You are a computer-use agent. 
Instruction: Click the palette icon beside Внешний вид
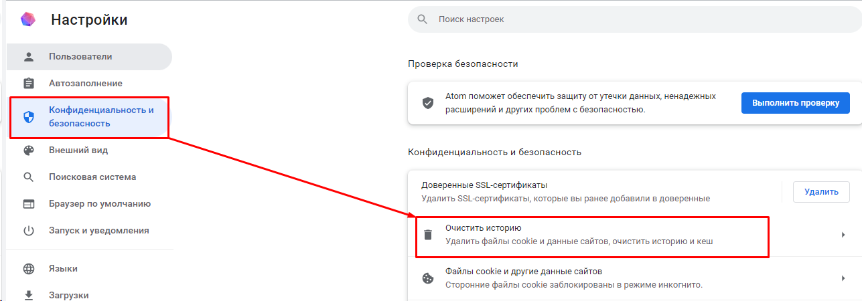(x=28, y=150)
